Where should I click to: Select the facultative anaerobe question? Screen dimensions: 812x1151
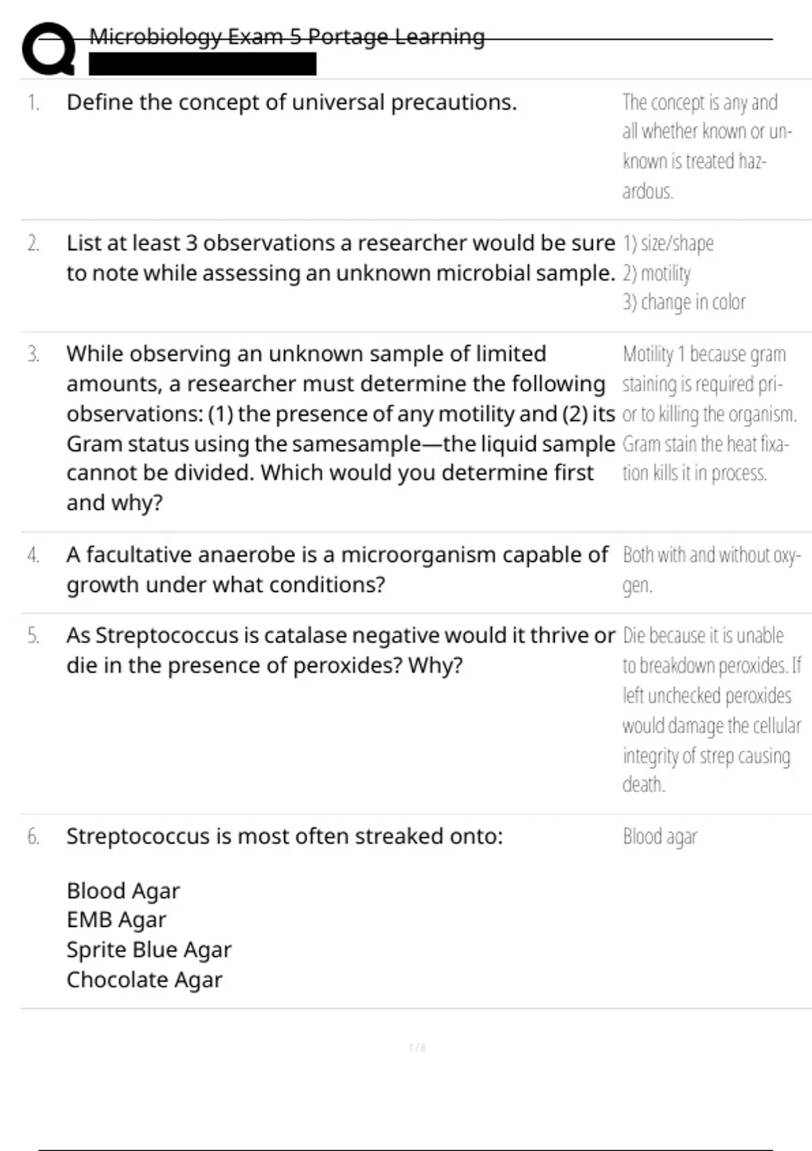pos(337,569)
